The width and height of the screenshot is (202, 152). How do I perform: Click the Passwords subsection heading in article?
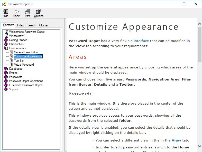(80, 94)
